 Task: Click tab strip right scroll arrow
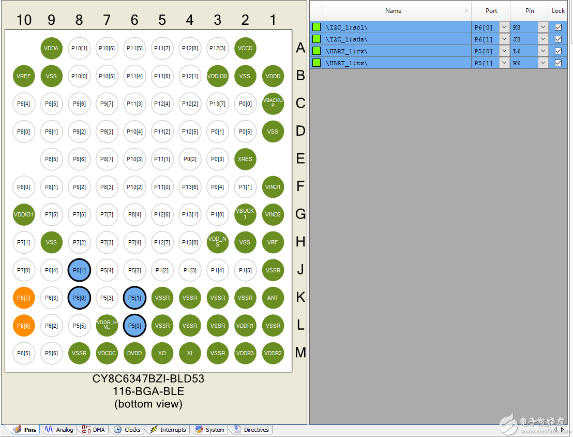tap(563, 429)
